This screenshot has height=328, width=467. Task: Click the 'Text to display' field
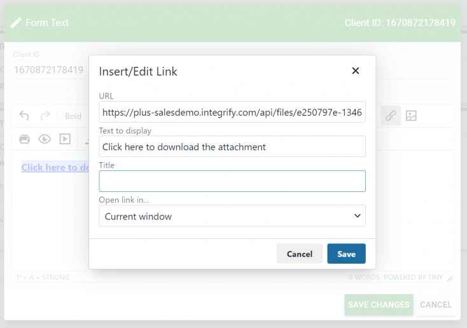(232, 147)
